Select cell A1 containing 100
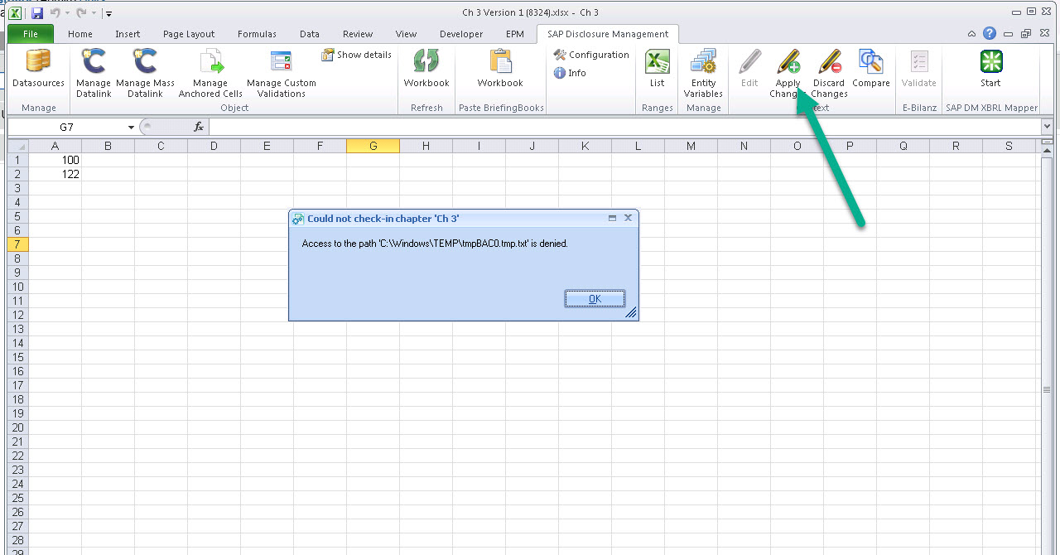Screen dimensions: 1060x555 55,160
